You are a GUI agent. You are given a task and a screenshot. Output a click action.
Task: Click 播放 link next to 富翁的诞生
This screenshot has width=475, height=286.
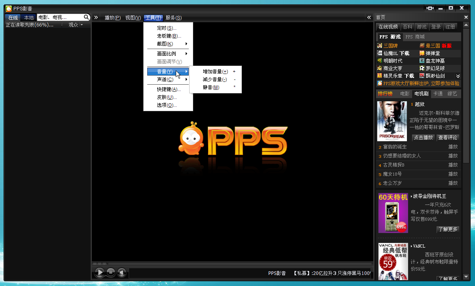tap(453, 147)
